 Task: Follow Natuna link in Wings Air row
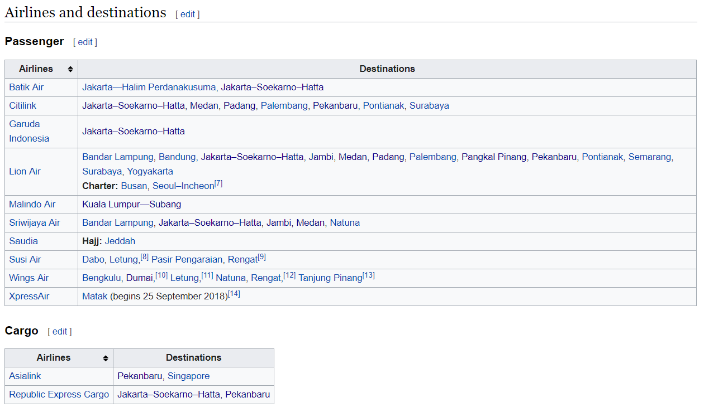[x=231, y=278]
